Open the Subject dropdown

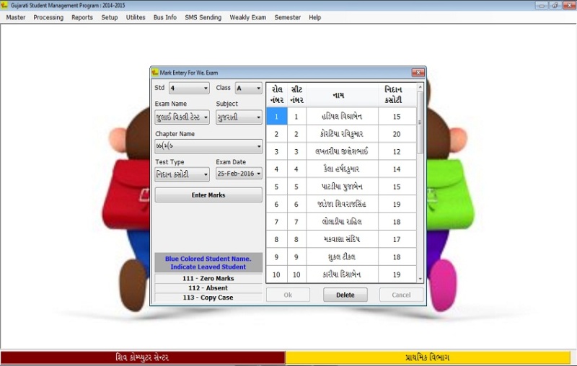pyautogui.click(x=257, y=117)
